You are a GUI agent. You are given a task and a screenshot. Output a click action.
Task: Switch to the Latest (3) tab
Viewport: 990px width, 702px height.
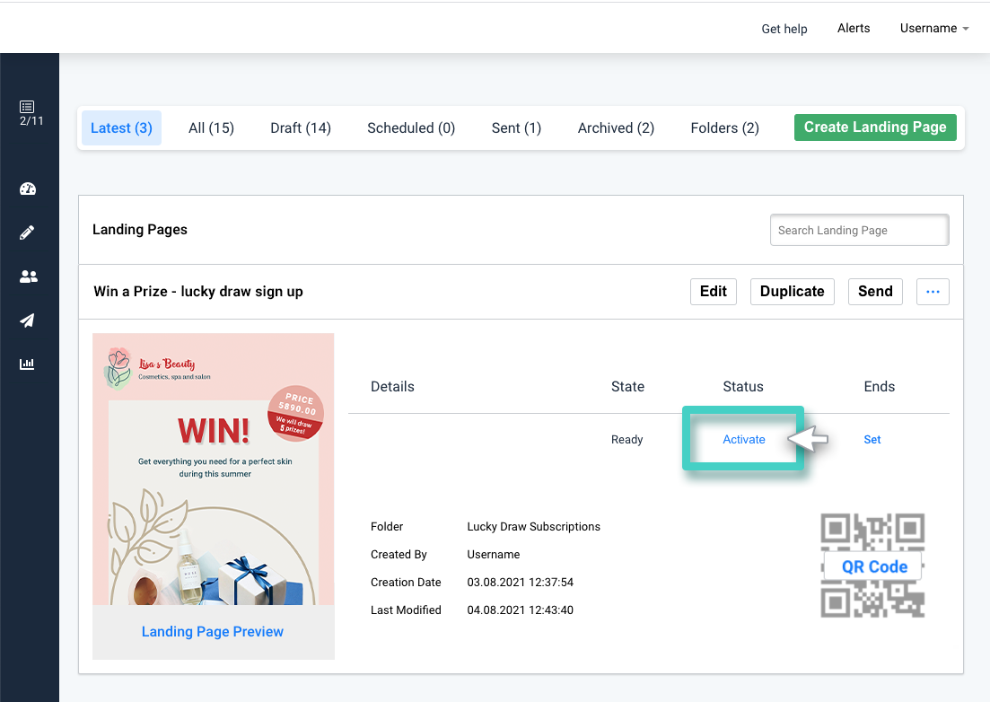click(121, 128)
